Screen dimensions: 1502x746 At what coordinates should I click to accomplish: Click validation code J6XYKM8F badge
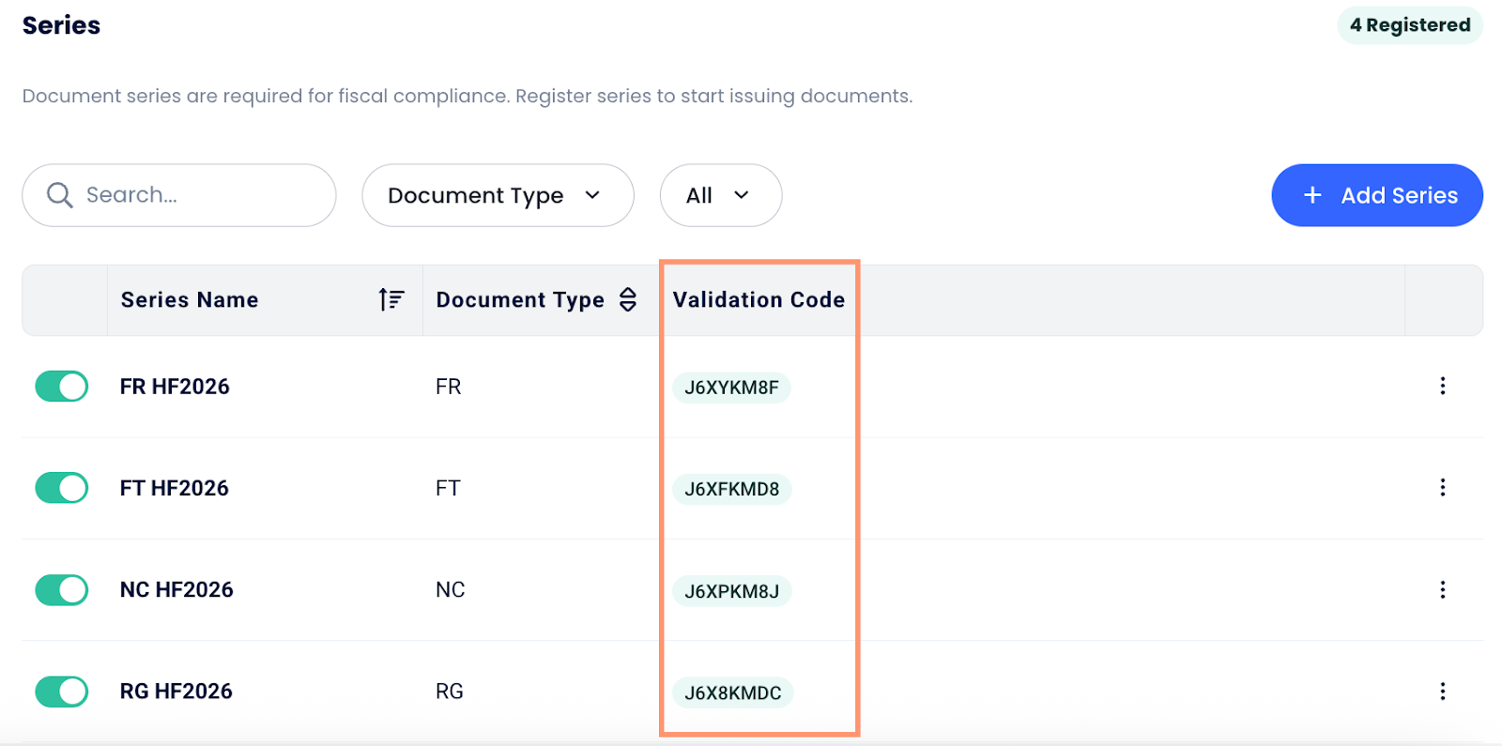(731, 388)
